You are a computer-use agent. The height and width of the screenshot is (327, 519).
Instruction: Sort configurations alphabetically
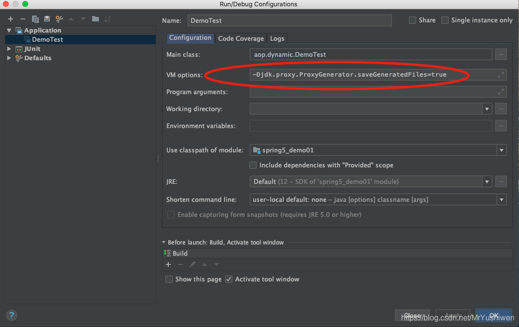pyautogui.click(x=108, y=19)
